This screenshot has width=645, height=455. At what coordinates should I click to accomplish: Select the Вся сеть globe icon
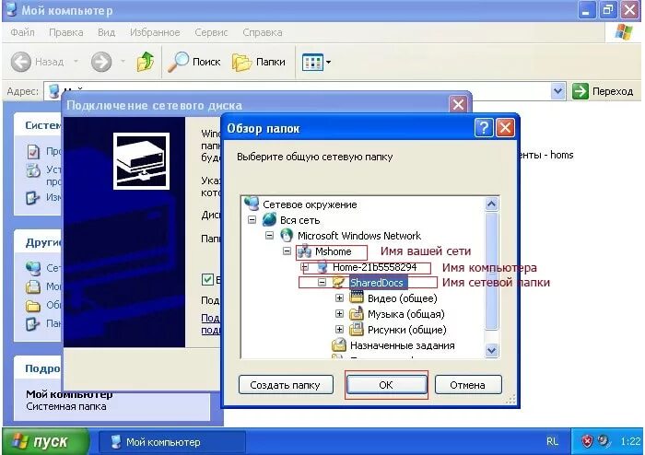[269, 220]
